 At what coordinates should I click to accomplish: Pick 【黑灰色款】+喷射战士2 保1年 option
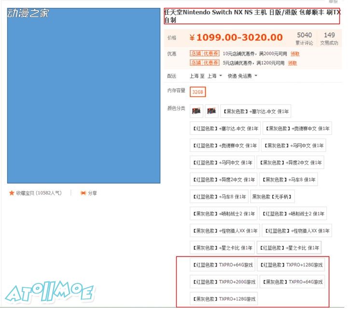pyautogui.click(x=224, y=214)
